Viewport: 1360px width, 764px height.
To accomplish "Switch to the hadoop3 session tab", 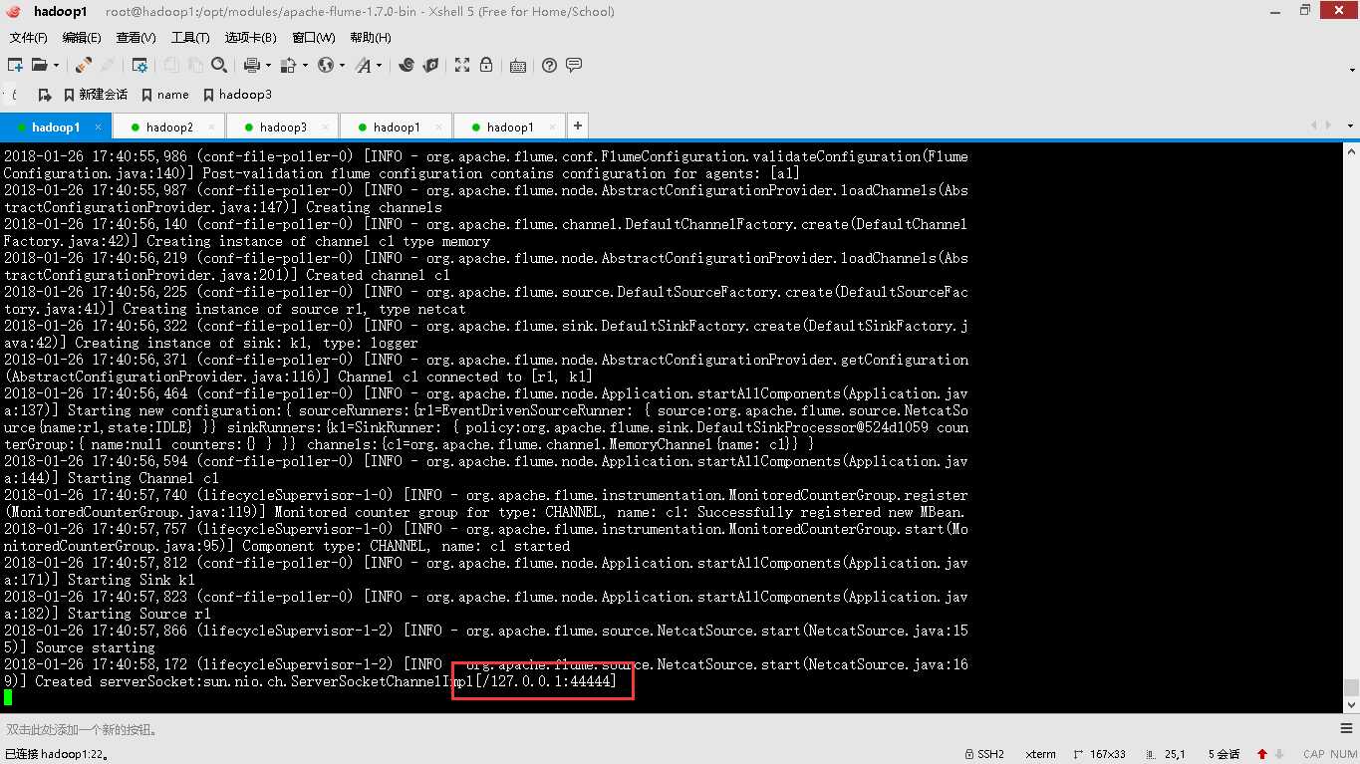I will (x=283, y=127).
